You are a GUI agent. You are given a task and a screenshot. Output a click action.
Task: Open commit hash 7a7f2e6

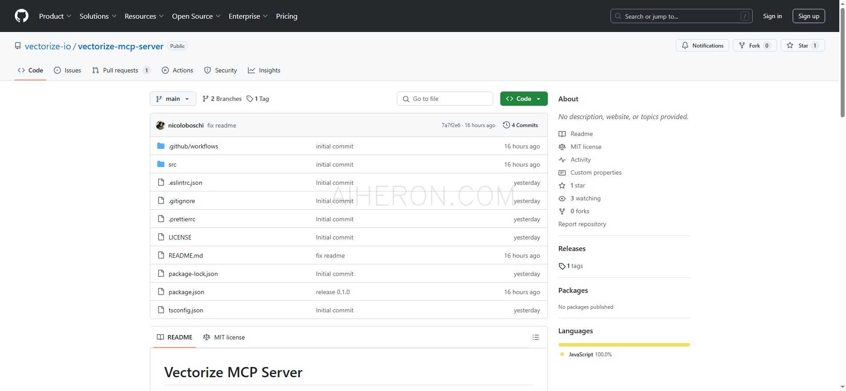(x=451, y=125)
